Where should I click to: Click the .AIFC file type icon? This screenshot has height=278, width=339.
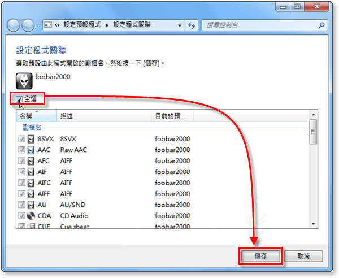point(31,183)
